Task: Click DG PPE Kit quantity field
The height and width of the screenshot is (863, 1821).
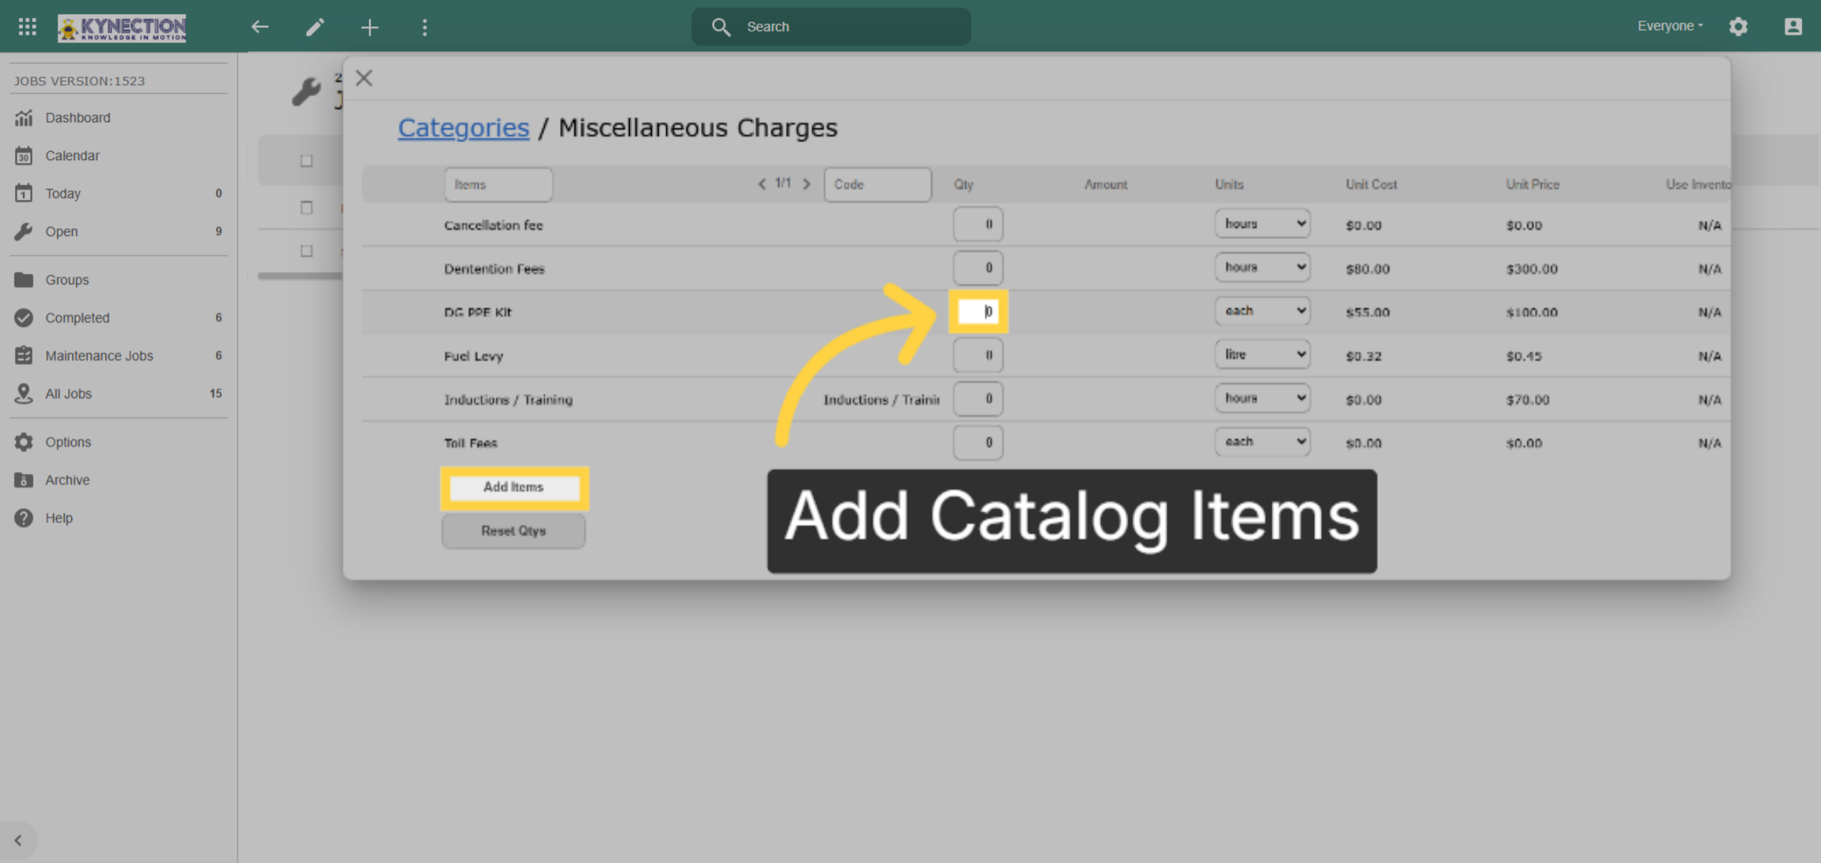Action: tap(978, 312)
